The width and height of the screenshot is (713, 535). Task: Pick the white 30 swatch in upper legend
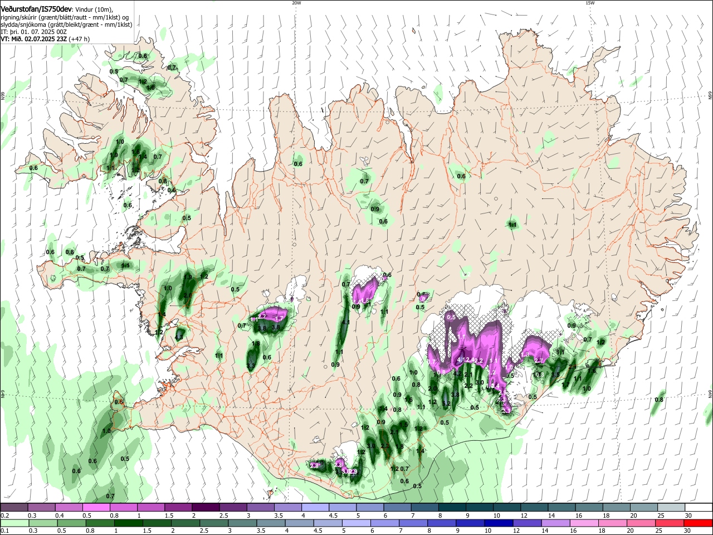(699, 508)
